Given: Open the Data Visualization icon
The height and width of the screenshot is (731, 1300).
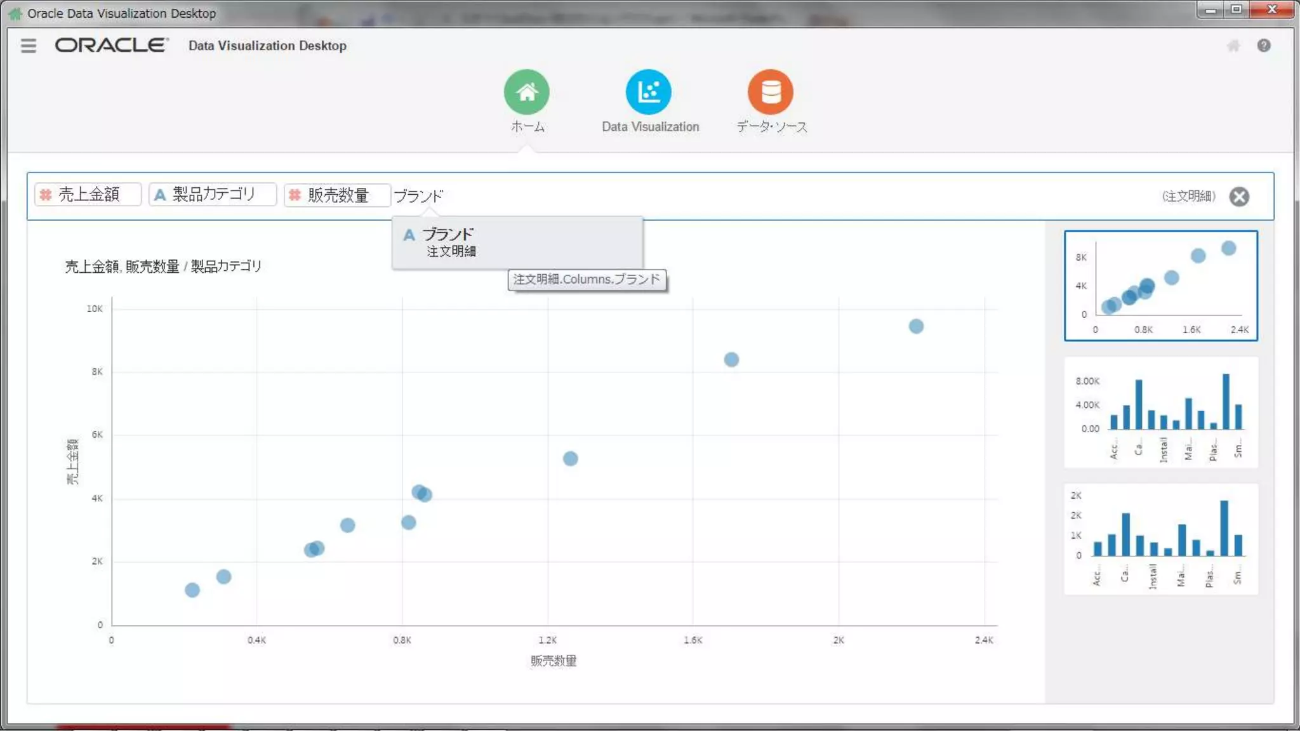Looking at the screenshot, I should (x=648, y=92).
